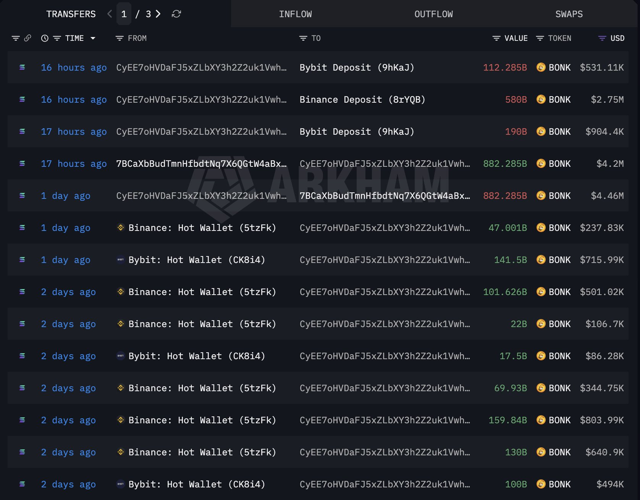
Task: Open filter icon beside link column
Action: pyautogui.click(x=16, y=38)
